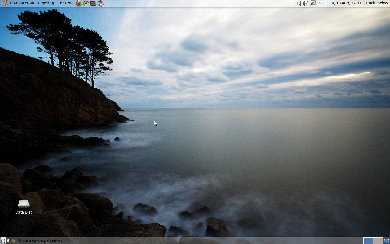Launch Firefox from the top panel
This screenshot has width=390, height=244.
[x=79, y=3]
